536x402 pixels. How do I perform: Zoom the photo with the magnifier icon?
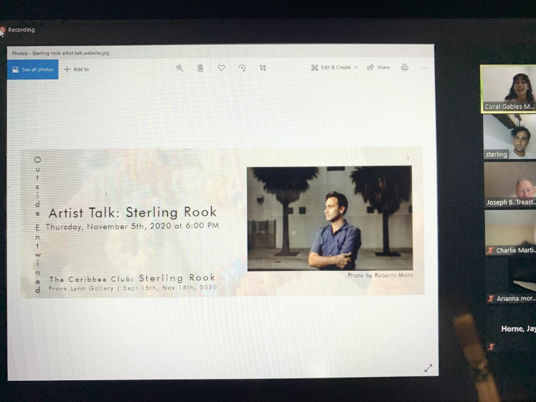[180, 68]
